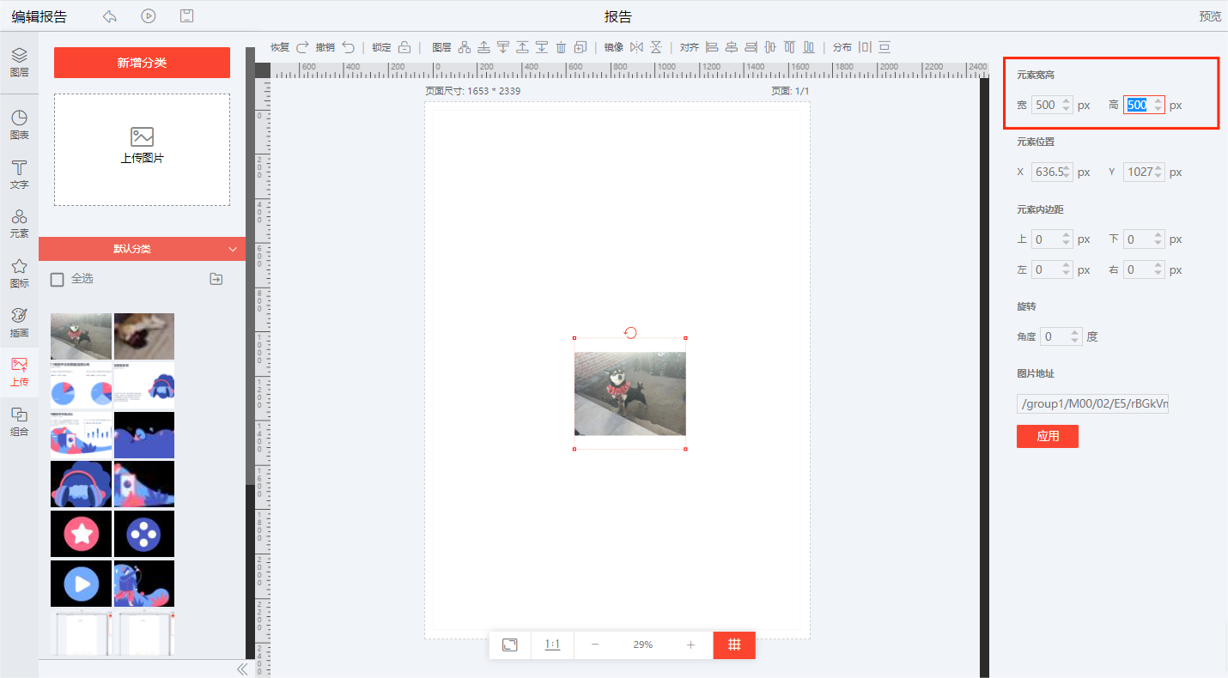Click the back arrow icon beside 编辑报告
The width and height of the screenshot is (1228, 678).
click(110, 16)
